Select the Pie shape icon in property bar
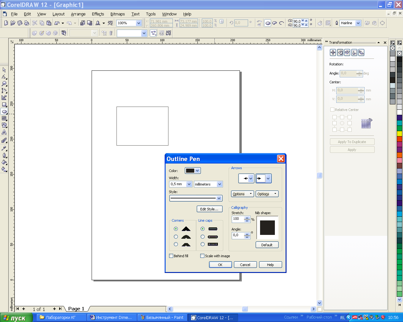Screen dimensions: 403x322 coord(275,23)
